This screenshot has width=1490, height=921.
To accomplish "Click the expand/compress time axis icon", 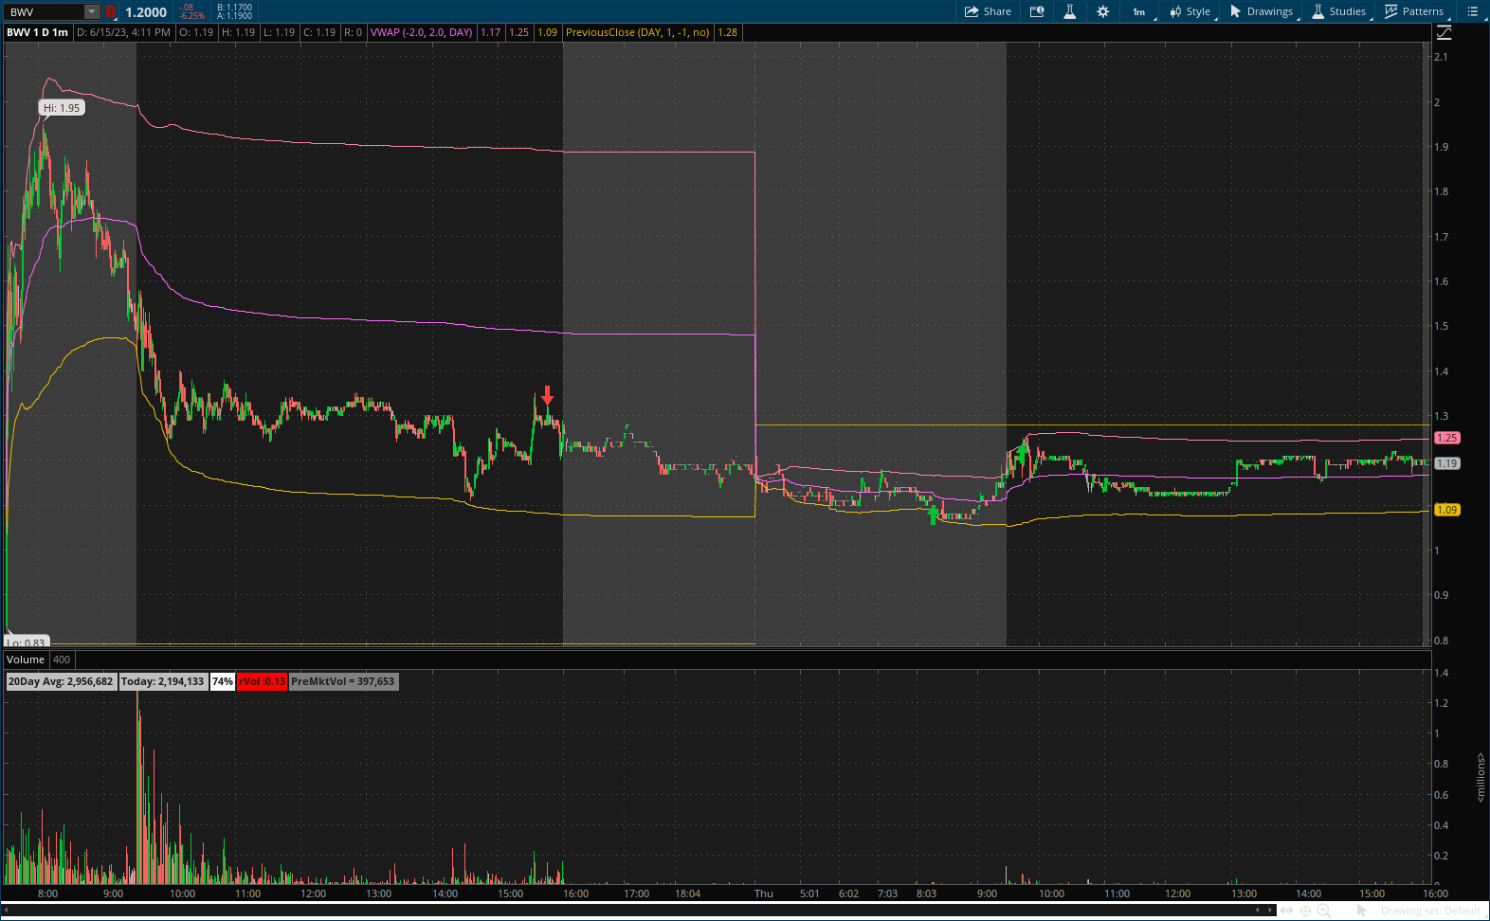I will (x=1286, y=911).
